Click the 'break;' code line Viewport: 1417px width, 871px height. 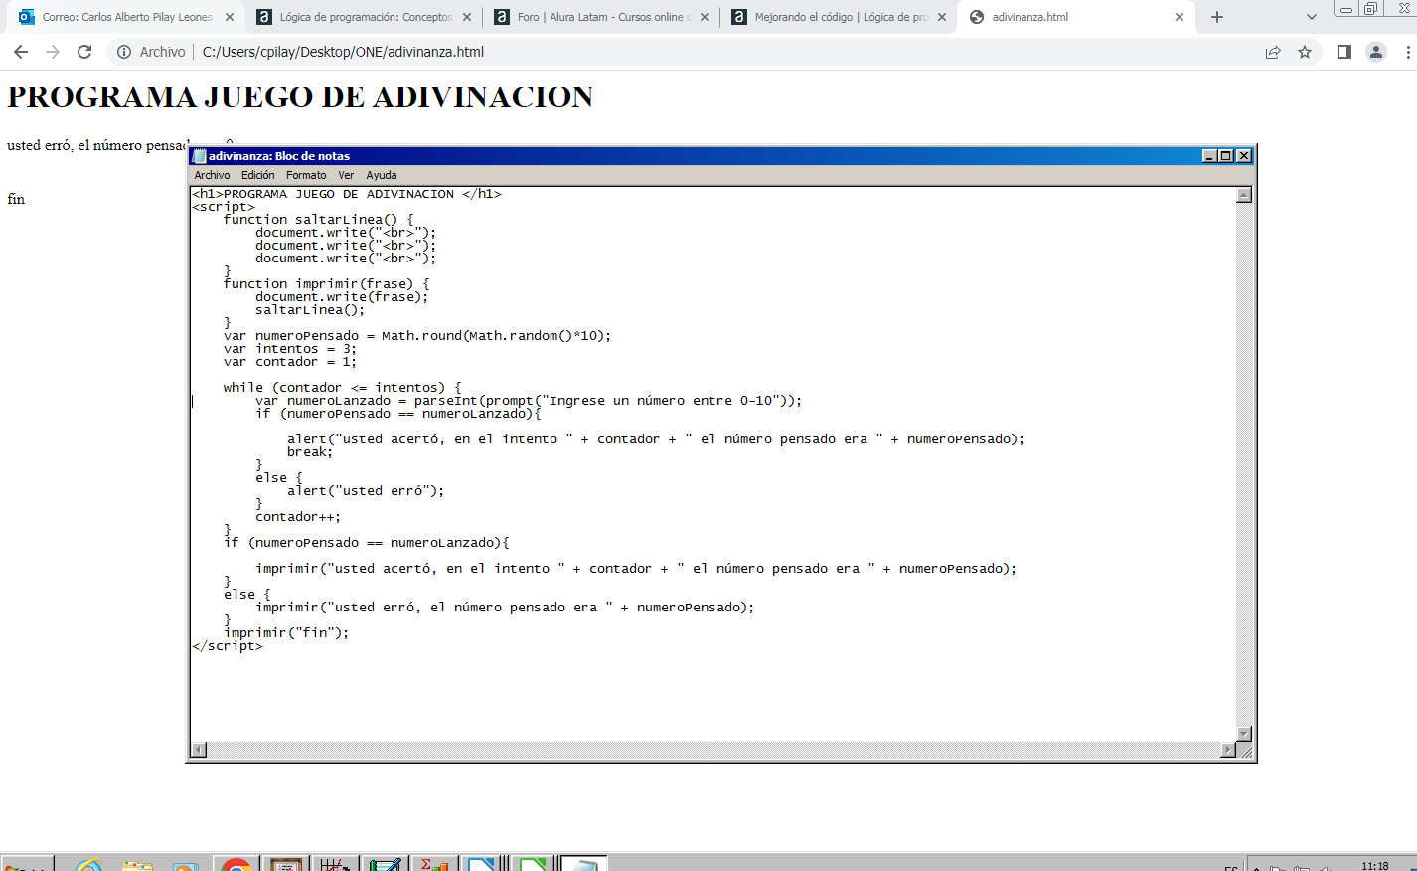tap(310, 452)
